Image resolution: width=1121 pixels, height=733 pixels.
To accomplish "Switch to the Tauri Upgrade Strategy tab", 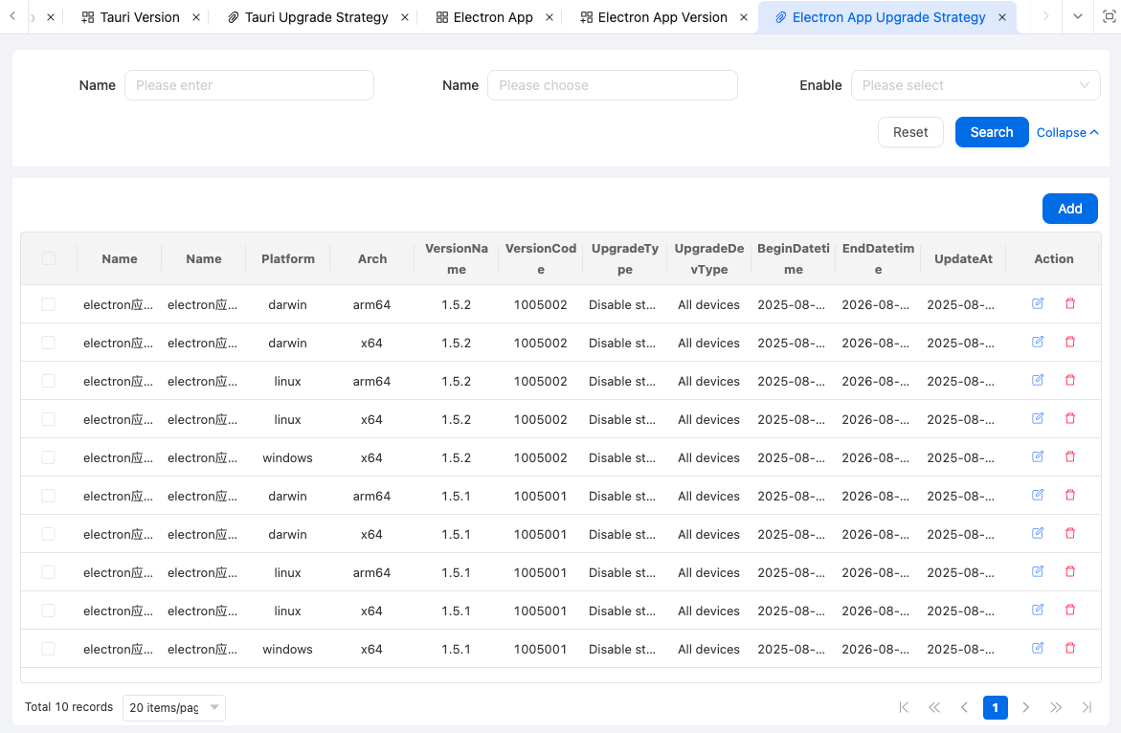I will (x=316, y=17).
